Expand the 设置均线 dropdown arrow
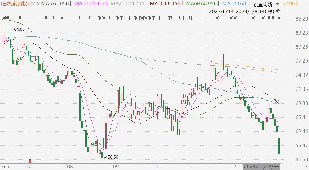 277,5
